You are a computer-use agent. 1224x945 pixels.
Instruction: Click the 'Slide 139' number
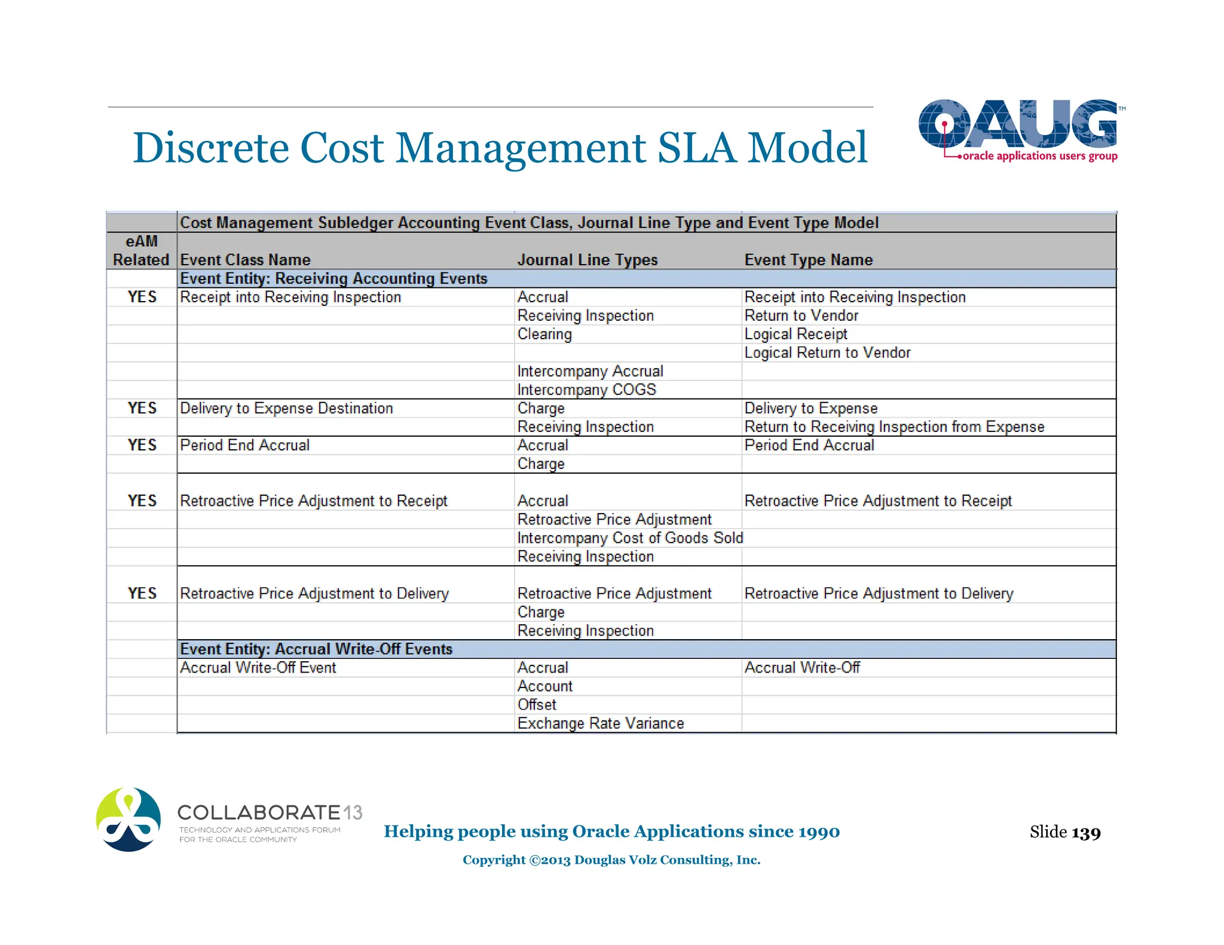[1065, 832]
